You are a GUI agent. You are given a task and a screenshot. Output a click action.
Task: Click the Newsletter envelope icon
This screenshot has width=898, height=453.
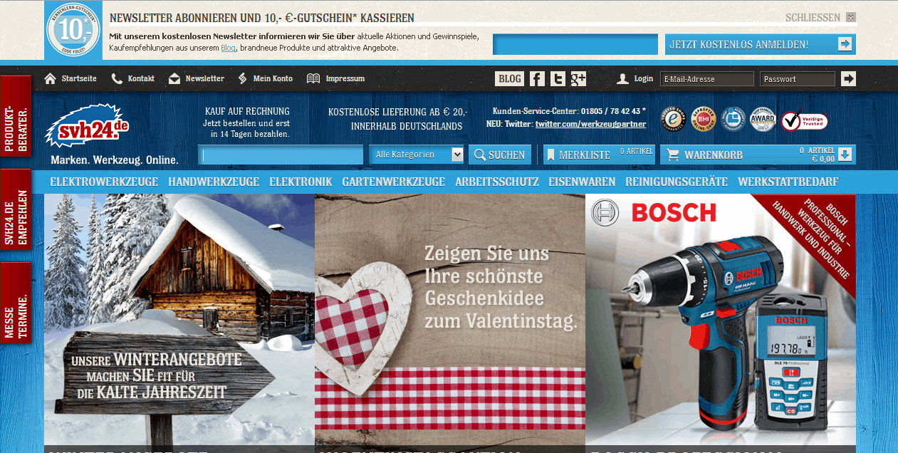174,78
